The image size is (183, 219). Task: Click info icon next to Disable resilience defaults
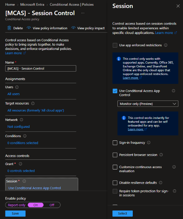coord(161,182)
